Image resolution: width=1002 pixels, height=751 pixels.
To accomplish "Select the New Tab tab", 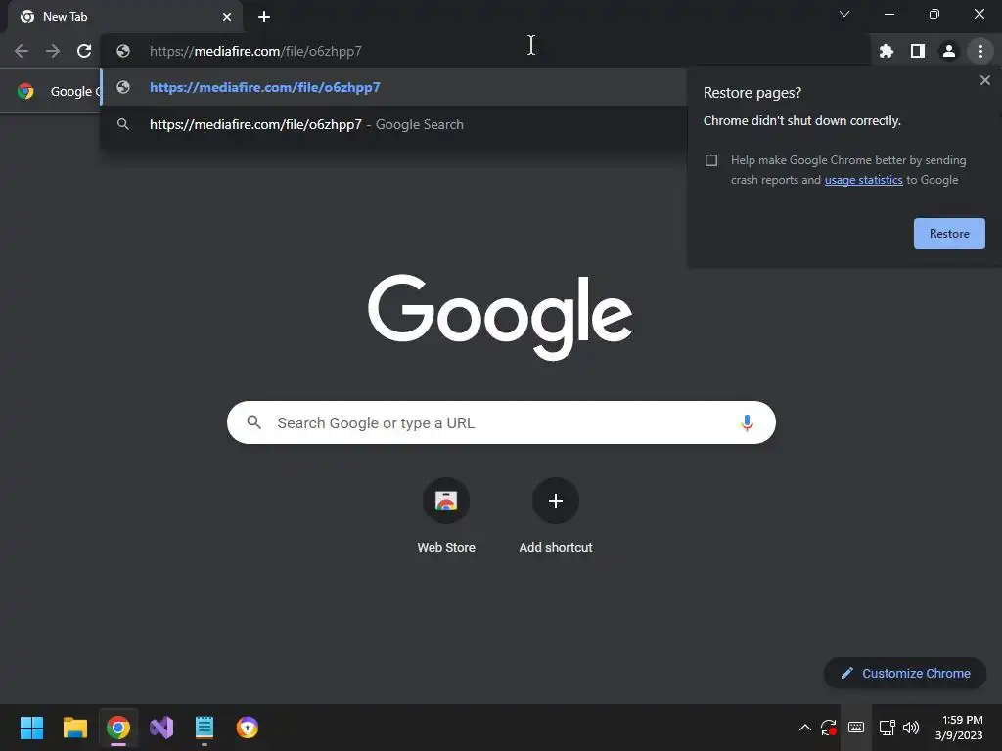I will point(124,17).
